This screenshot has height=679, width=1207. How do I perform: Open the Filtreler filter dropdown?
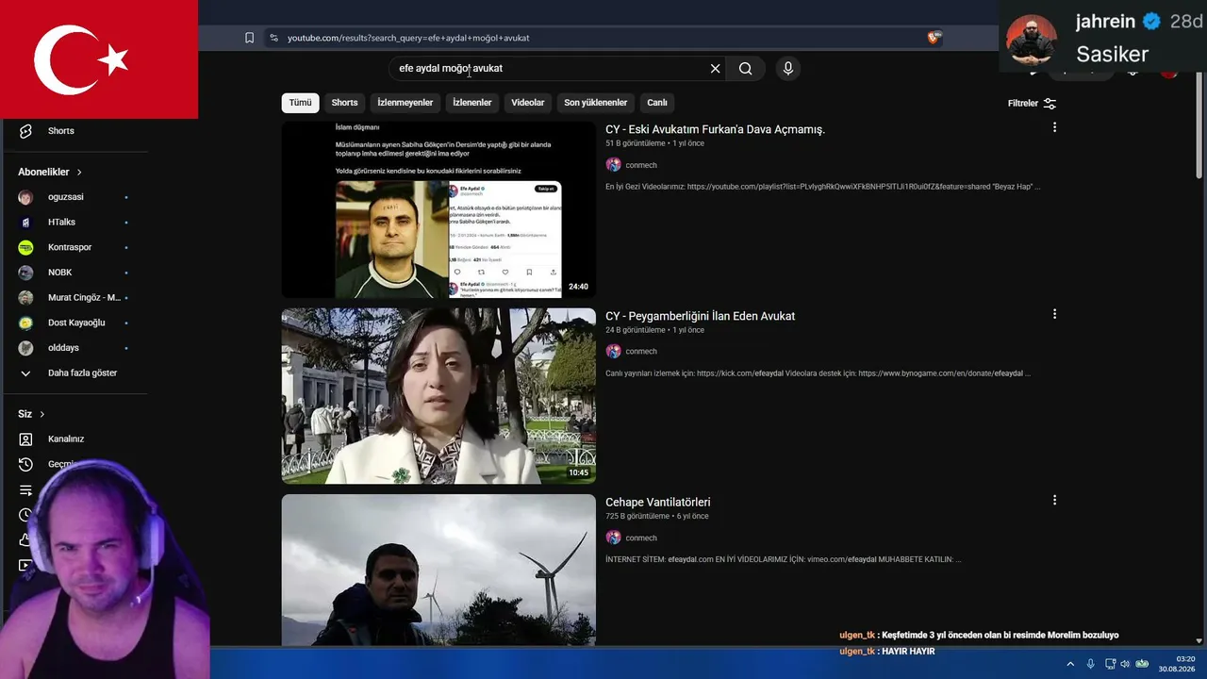click(x=1032, y=104)
